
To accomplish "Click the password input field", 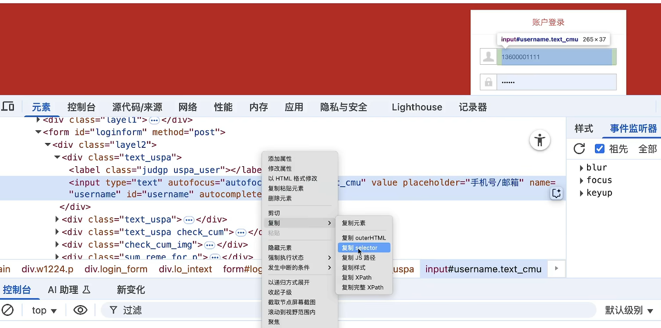I will point(556,82).
